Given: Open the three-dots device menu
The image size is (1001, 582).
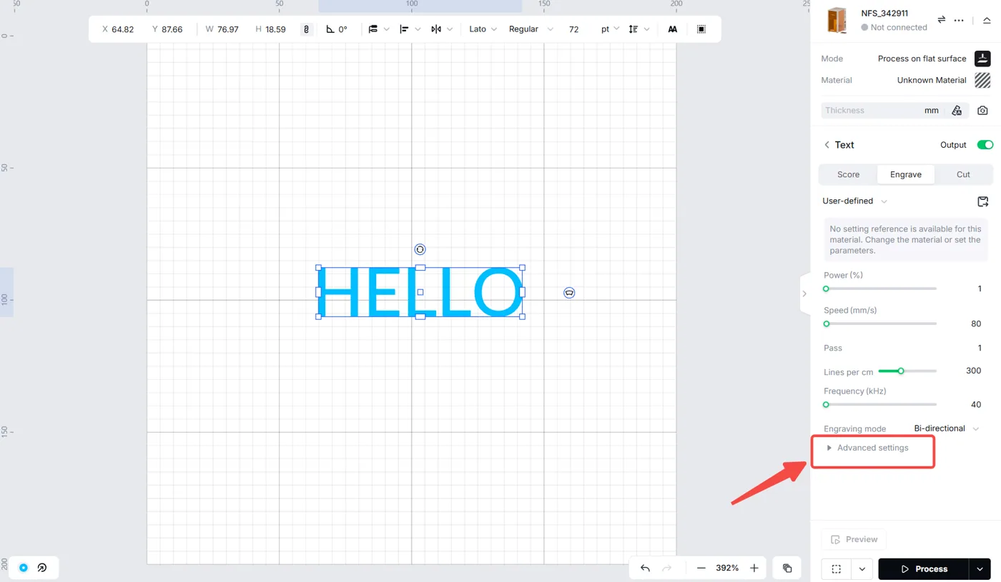Looking at the screenshot, I should (x=959, y=20).
